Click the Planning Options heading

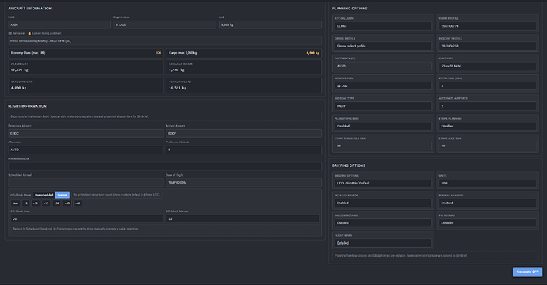tap(350, 9)
